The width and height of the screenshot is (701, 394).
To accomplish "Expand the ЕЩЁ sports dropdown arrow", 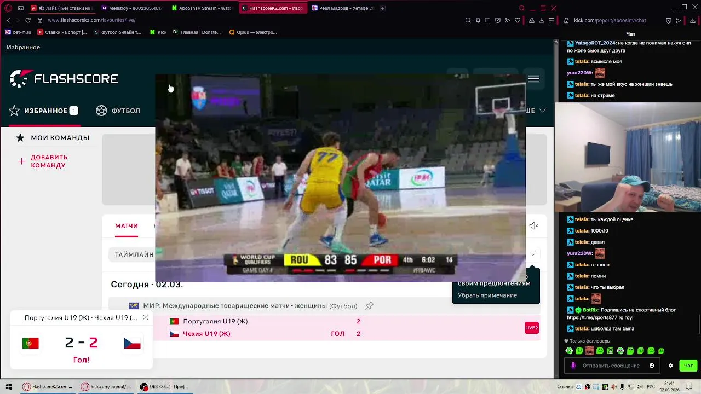I will (x=542, y=111).
